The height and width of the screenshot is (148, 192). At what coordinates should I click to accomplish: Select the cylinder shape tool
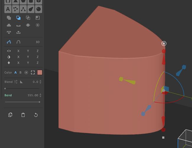[31, 2]
